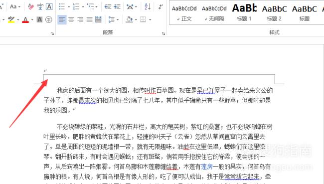Apply the 标题 1 style
This screenshot has height=184, width=324.
pos(244,13)
